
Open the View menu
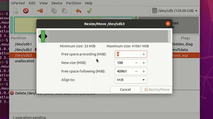click(43, 3)
